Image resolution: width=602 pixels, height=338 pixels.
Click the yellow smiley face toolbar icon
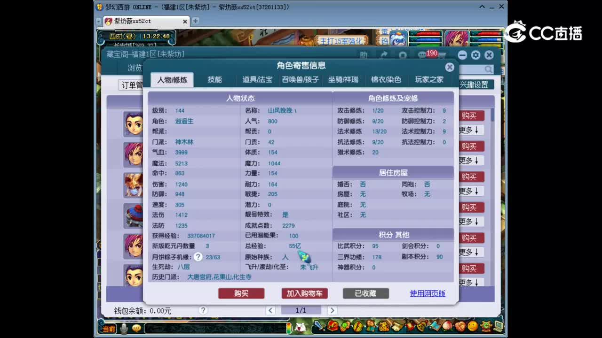473,326
